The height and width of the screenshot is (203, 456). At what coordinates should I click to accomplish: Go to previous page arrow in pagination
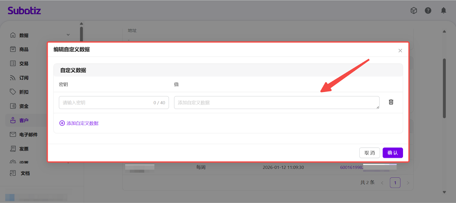click(x=382, y=183)
